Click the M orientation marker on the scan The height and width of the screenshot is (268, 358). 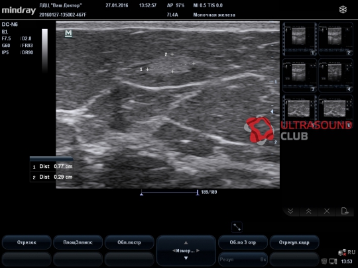(x=68, y=33)
